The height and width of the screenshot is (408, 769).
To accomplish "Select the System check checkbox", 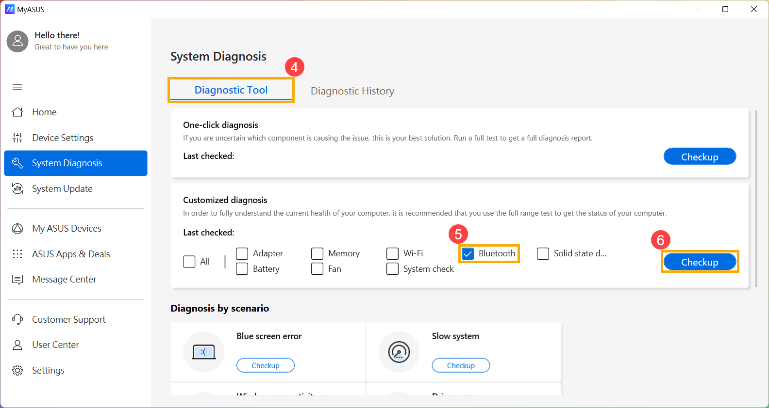I will [x=392, y=269].
